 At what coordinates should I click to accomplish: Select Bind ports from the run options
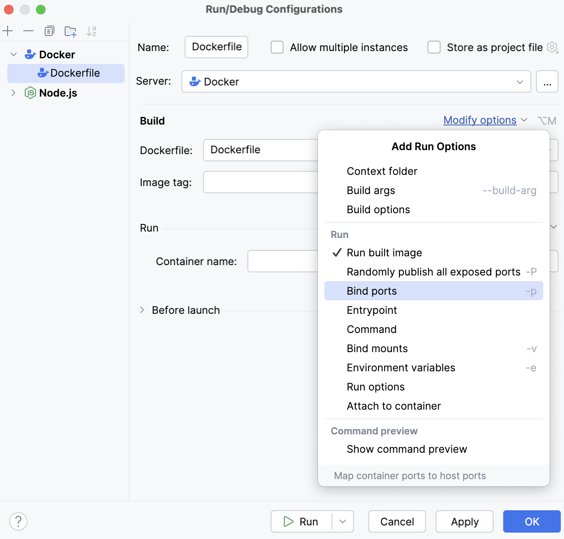tap(371, 291)
